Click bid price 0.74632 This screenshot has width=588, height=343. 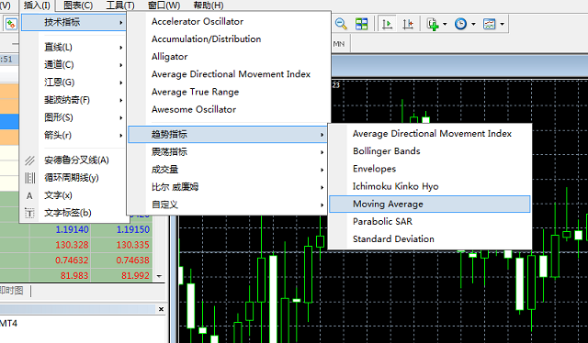pyautogui.click(x=72, y=260)
